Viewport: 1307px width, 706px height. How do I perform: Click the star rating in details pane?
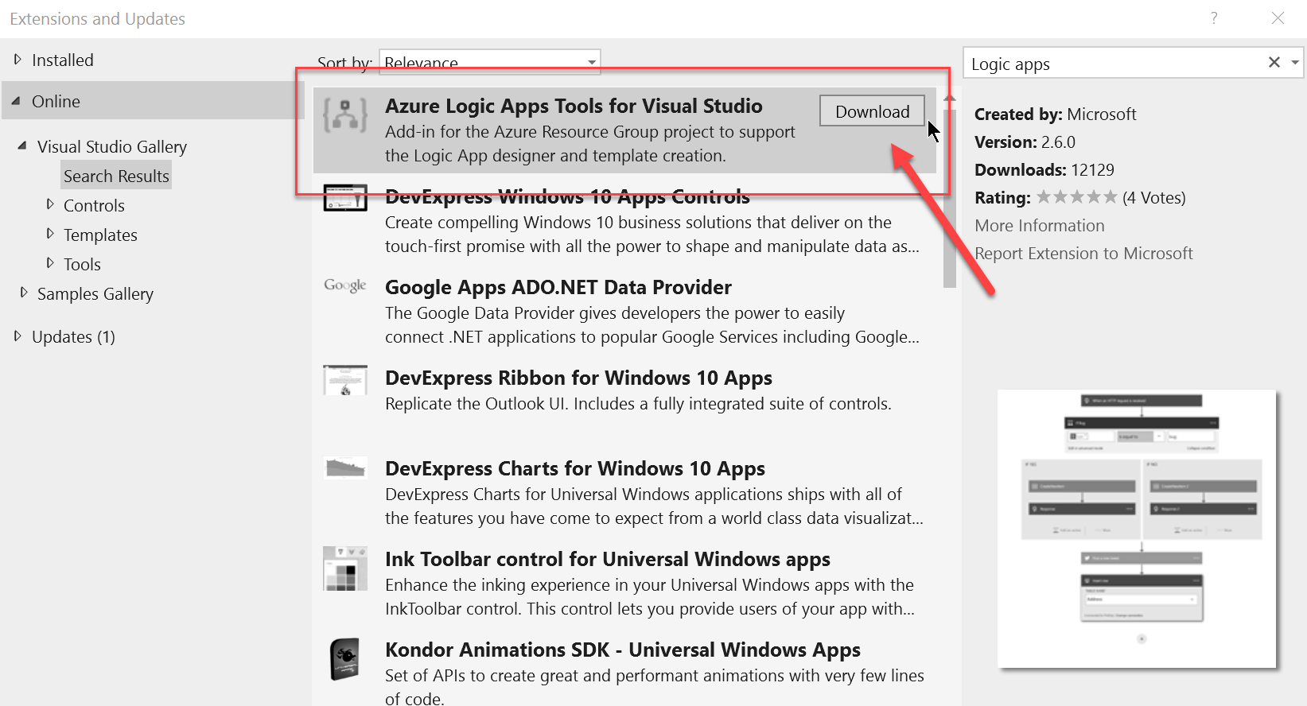click(x=1077, y=196)
